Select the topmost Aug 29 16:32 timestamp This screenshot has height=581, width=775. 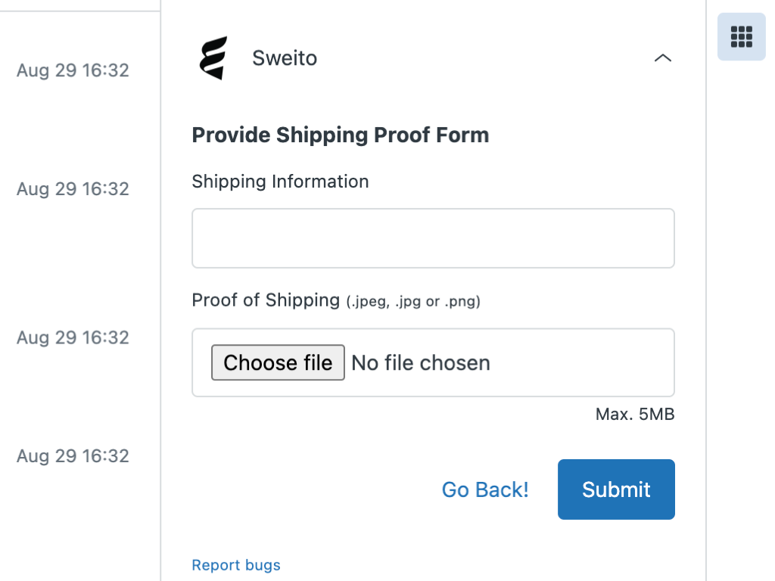[x=73, y=70]
